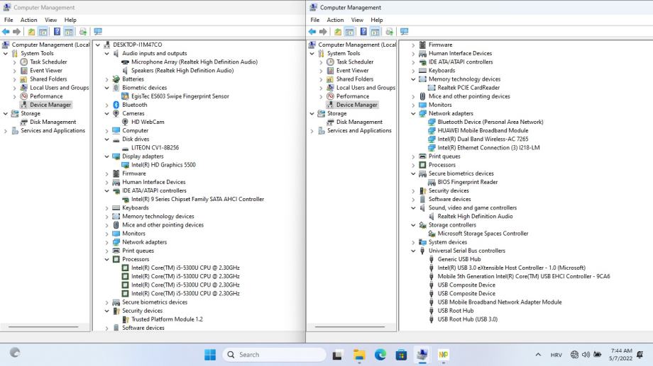Click horizontal scrollbar in right window tree
Viewport: 653px width, 366px height.
coord(350,327)
